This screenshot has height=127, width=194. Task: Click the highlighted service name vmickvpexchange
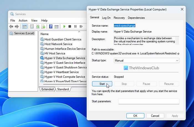(x=125, y=26)
